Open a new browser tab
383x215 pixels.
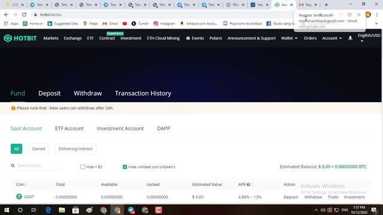point(326,5)
